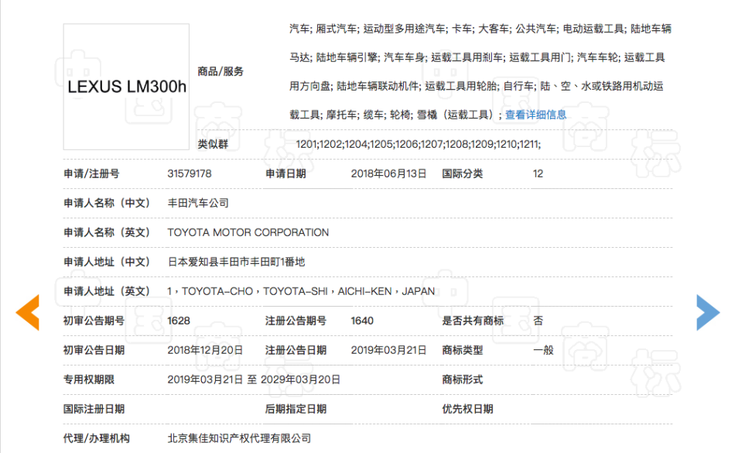The height and width of the screenshot is (453, 735).
Task: Select address 日本爱知县丰田市丰田町1番地
Action: 236,263
